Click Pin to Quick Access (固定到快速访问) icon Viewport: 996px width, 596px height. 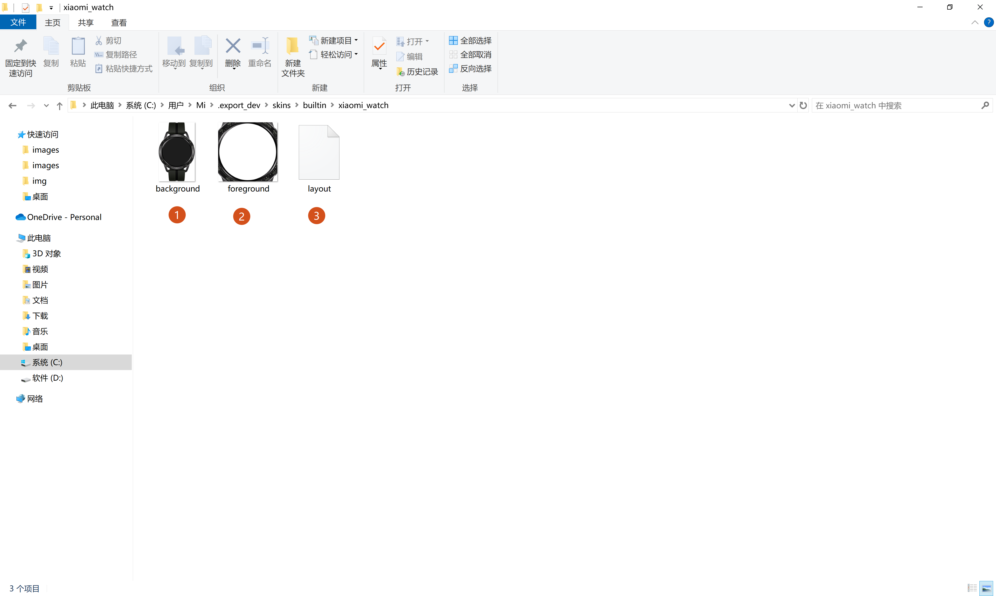20,46
